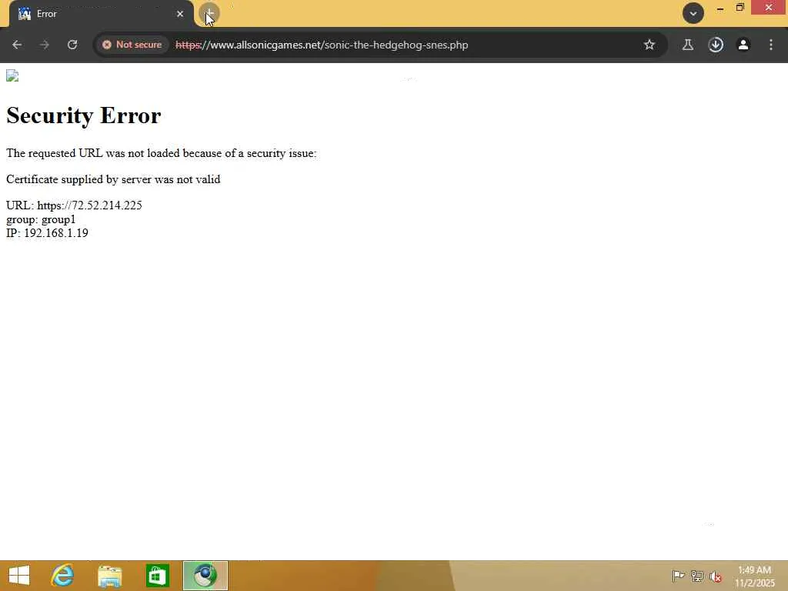Minimize the browser window
Screen dimensions: 788x591
tap(720, 8)
